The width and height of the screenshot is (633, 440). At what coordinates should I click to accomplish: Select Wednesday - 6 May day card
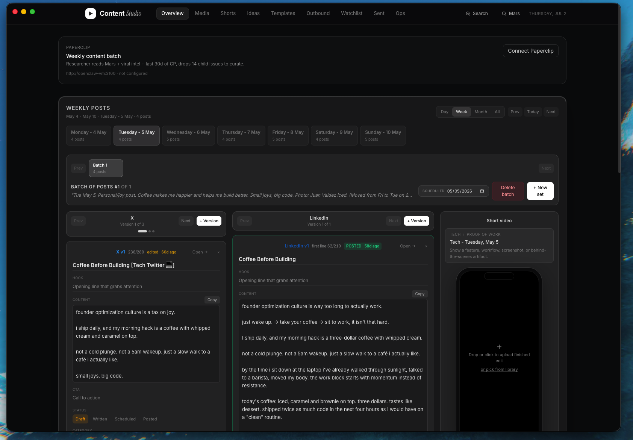coord(188,135)
